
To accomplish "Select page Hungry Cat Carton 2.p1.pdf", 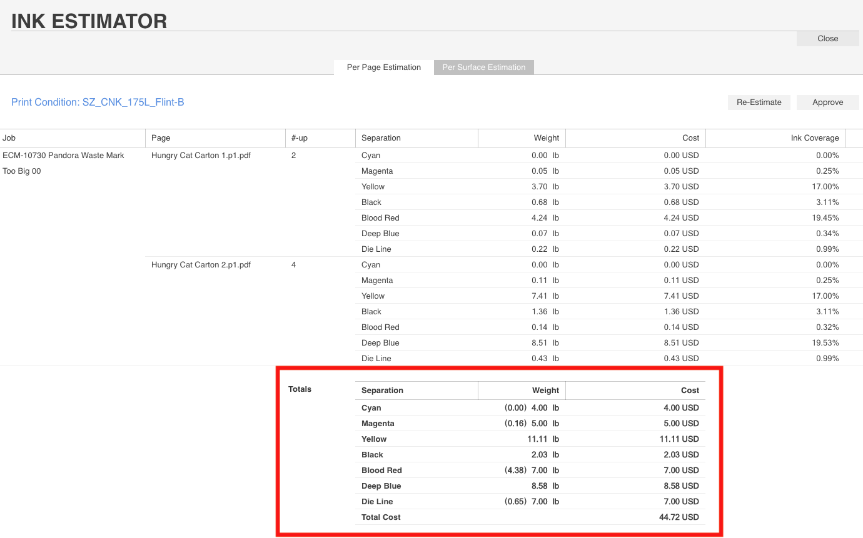I will (201, 265).
